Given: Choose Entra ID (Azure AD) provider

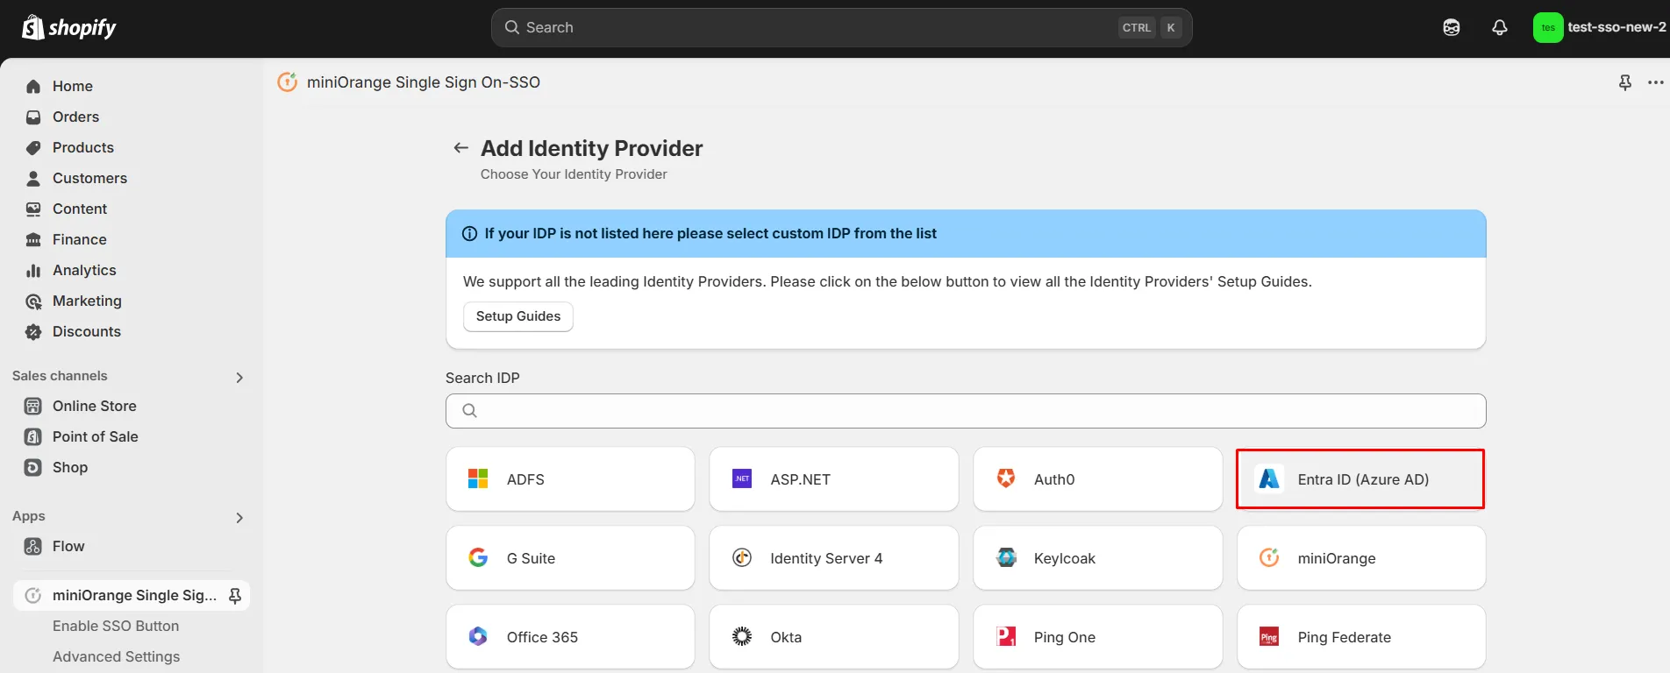Looking at the screenshot, I should (x=1360, y=479).
